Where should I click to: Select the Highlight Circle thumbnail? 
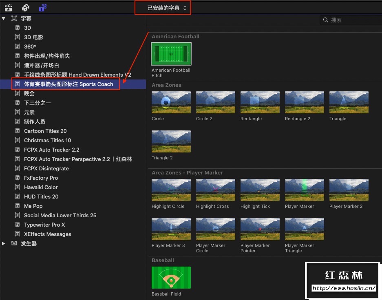pyautogui.click(x=171, y=190)
